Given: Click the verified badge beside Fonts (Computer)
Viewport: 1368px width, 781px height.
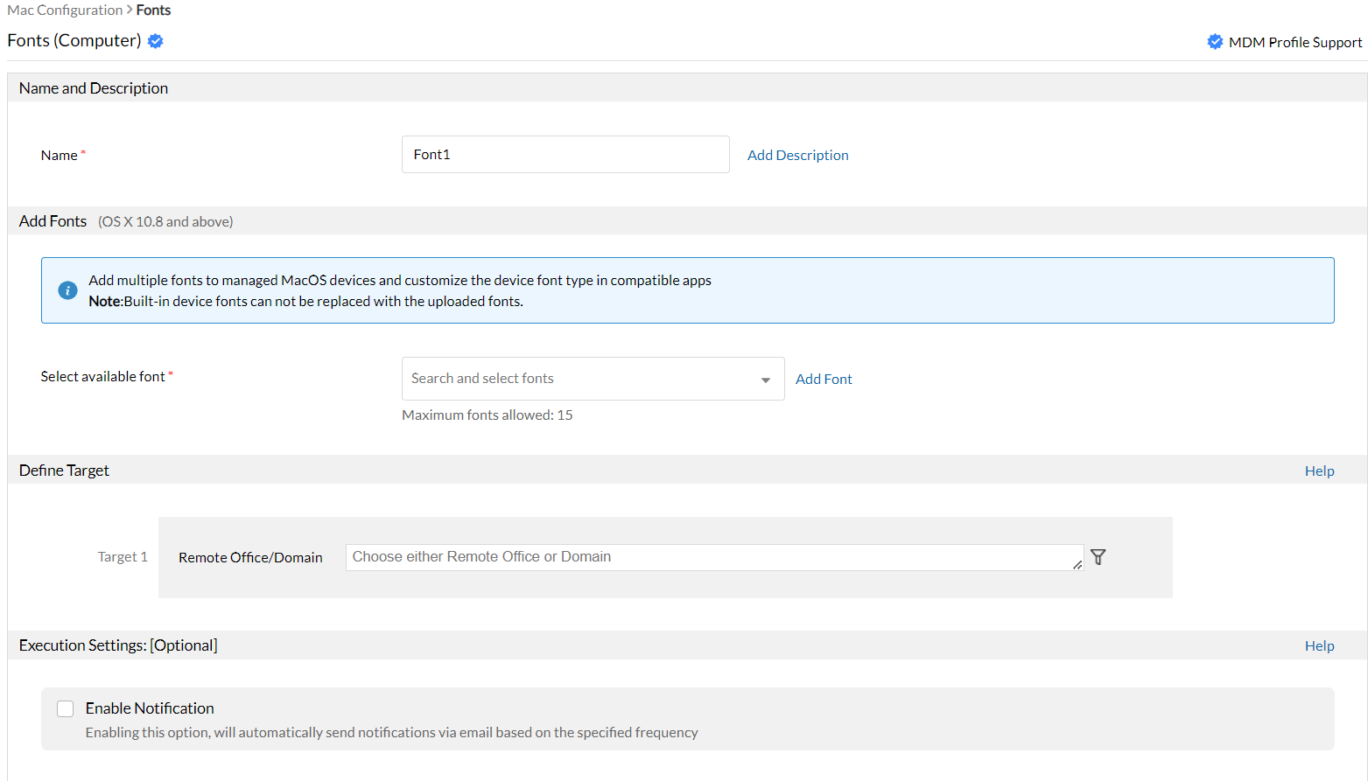Looking at the screenshot, I should (156, 41).
